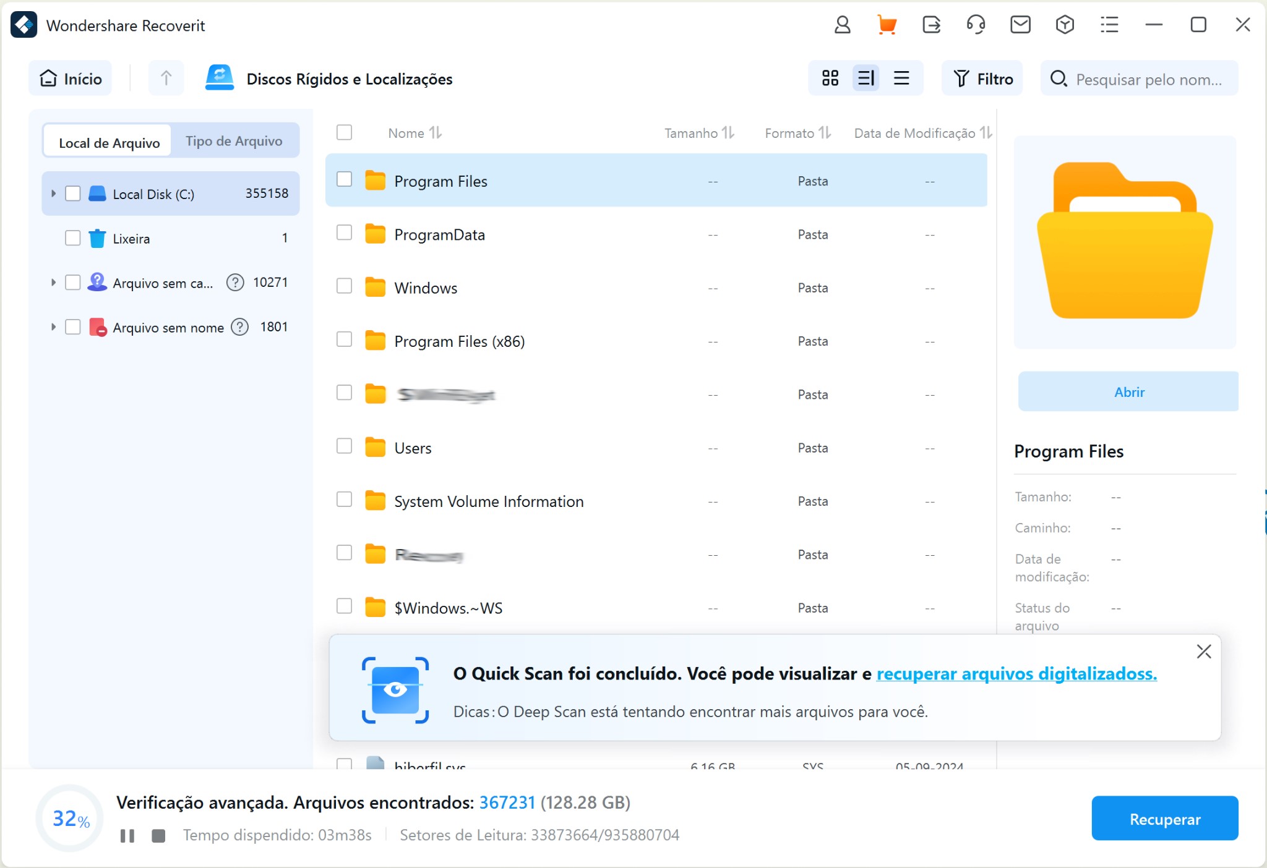1267x868 pixels.
Task: Click the Lixeira recycle bin icon
Action: pyautogui.click(x=97, y=238)
